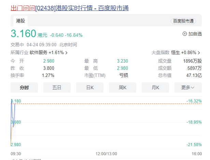
Task: Click the chart axis label -21.58%
Action: click(x=194, y=144)
